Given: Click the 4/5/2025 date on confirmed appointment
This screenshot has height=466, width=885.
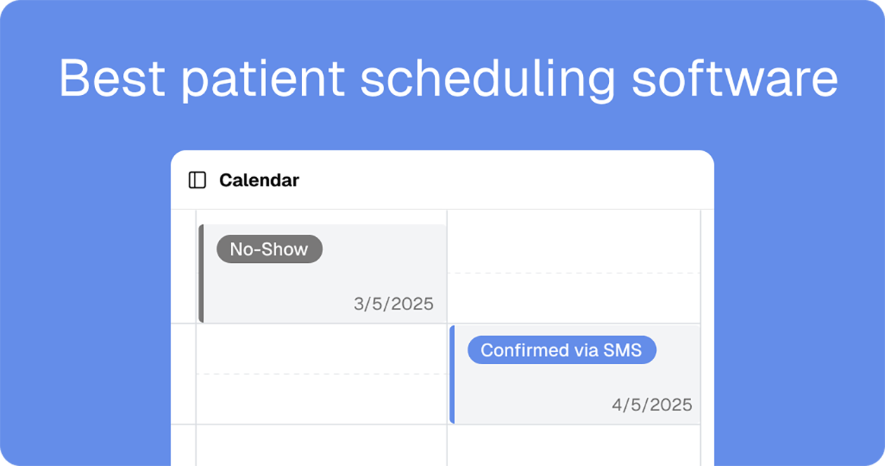Looking at the screenshot, I should tap(653, 405).
